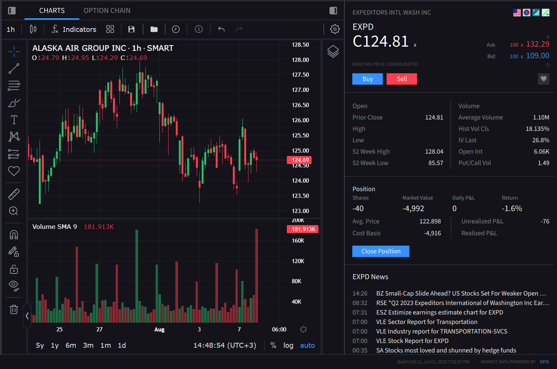Set the chart range to 6m
Viewport: 557px width, 369px height.
coord(71,345)
